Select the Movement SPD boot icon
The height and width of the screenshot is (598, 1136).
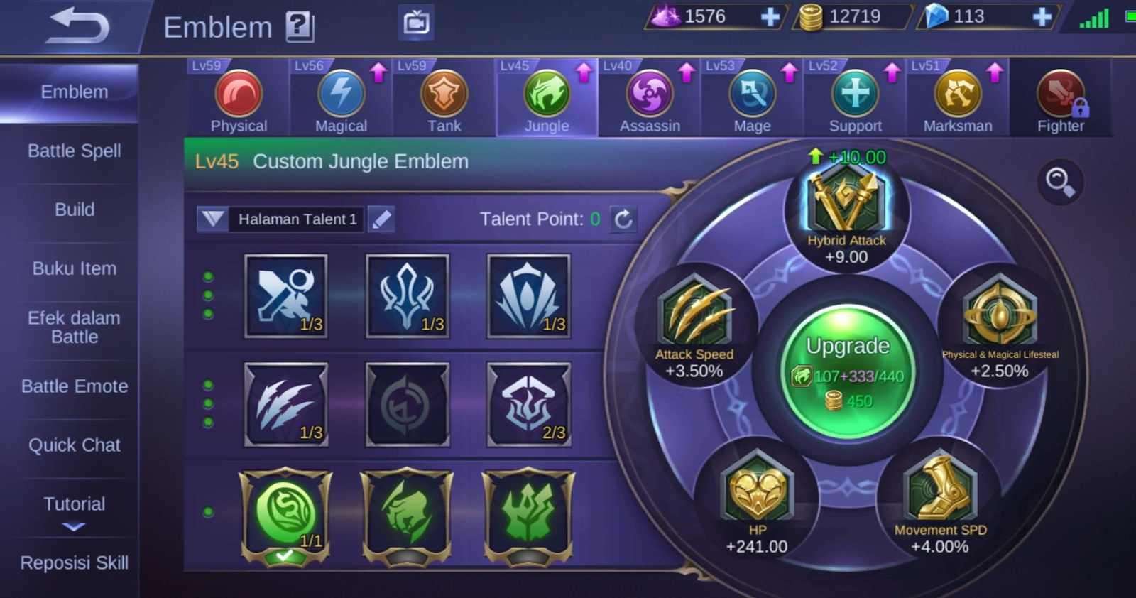pos(941,486)
